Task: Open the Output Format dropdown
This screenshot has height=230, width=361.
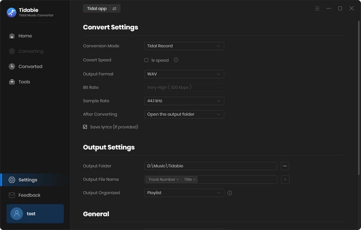Action: pos(184,74)
